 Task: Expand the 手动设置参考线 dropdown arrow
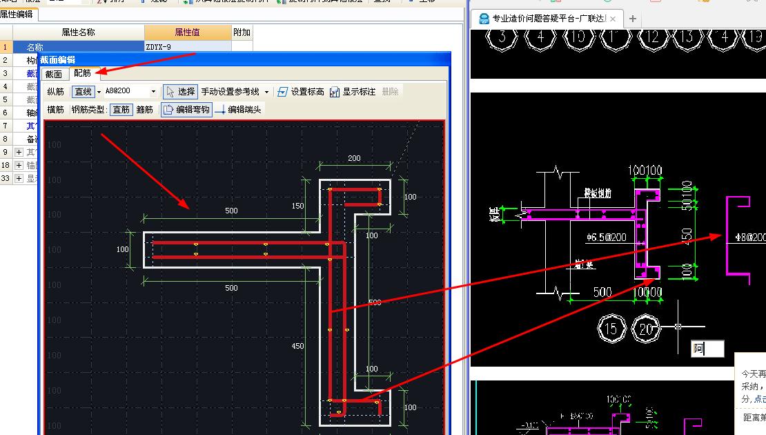[267, 92]
